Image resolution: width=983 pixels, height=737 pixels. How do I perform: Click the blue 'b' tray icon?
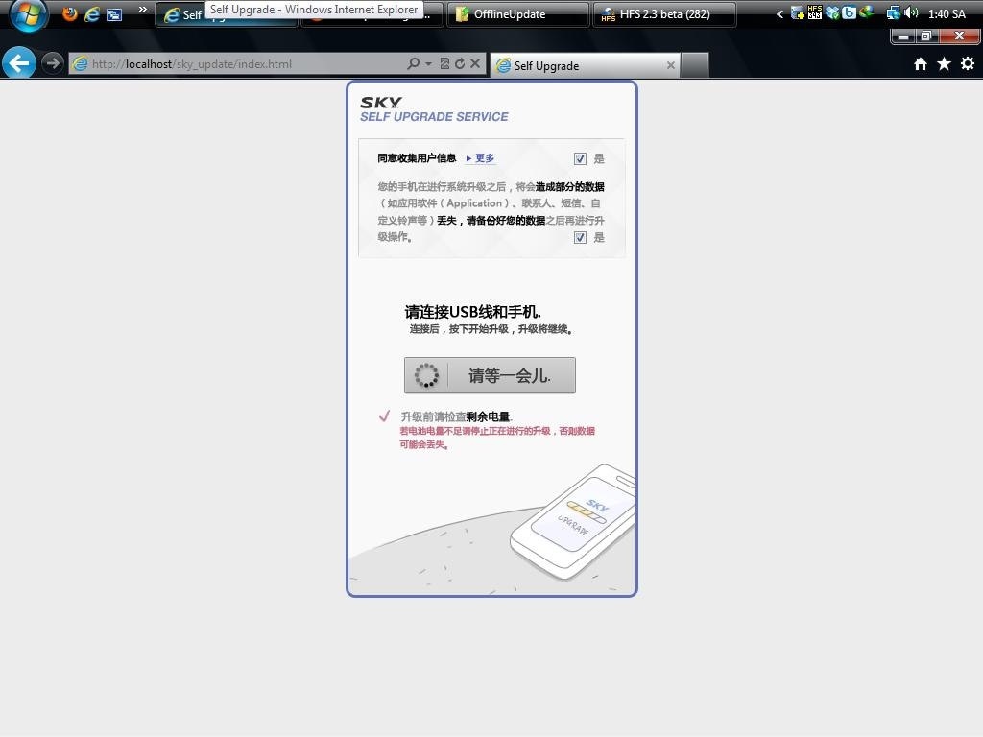pos(849,13)
